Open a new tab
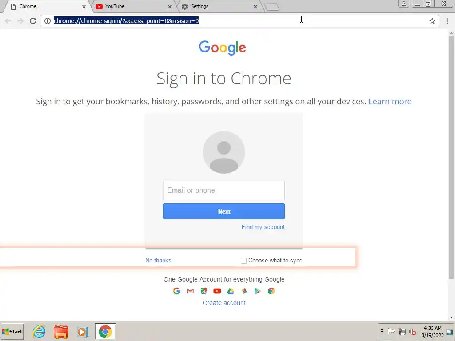The image size is (455, 341). 272,7
